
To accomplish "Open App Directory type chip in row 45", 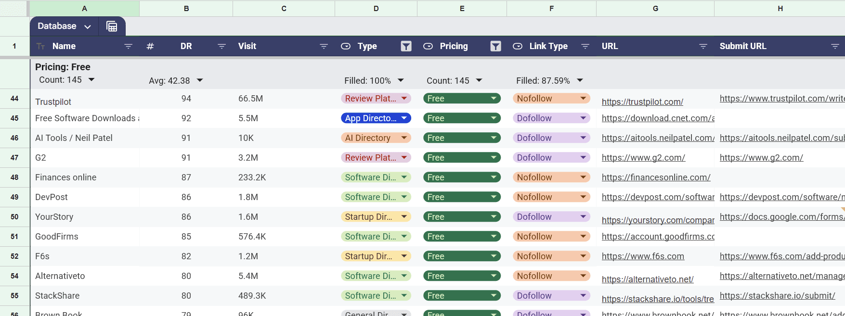I will click(376, 118).
